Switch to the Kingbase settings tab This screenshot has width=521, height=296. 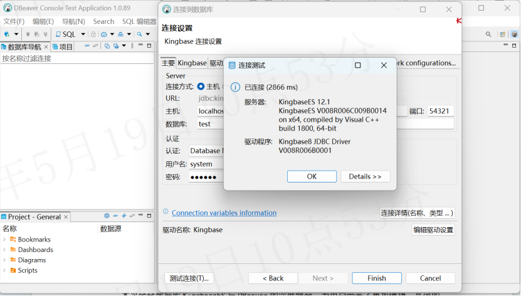[x=192, y=63]
